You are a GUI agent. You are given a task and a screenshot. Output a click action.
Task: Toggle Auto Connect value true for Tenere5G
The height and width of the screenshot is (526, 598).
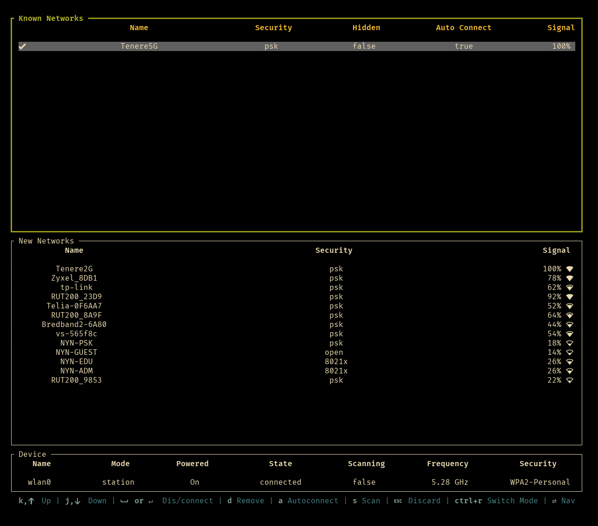pyautogui.click(x=463, y=46)
